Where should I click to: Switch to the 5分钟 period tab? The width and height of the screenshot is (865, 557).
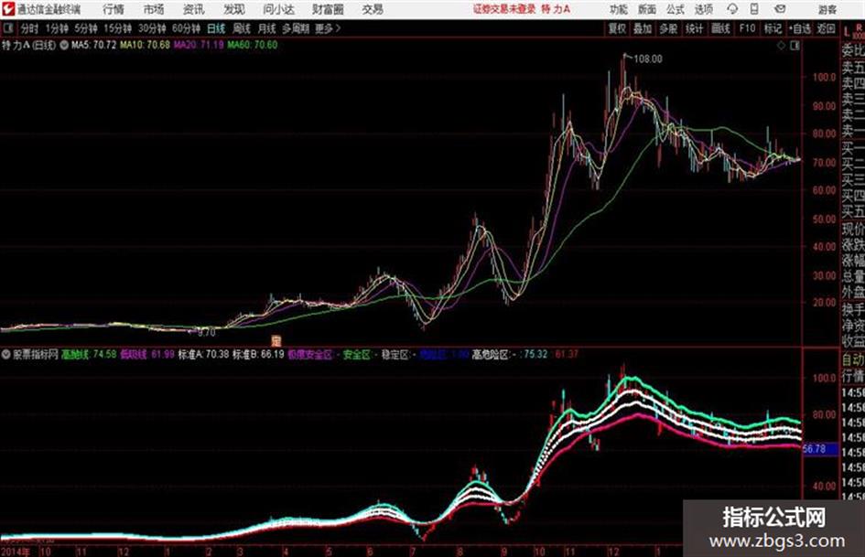[86, 28]
